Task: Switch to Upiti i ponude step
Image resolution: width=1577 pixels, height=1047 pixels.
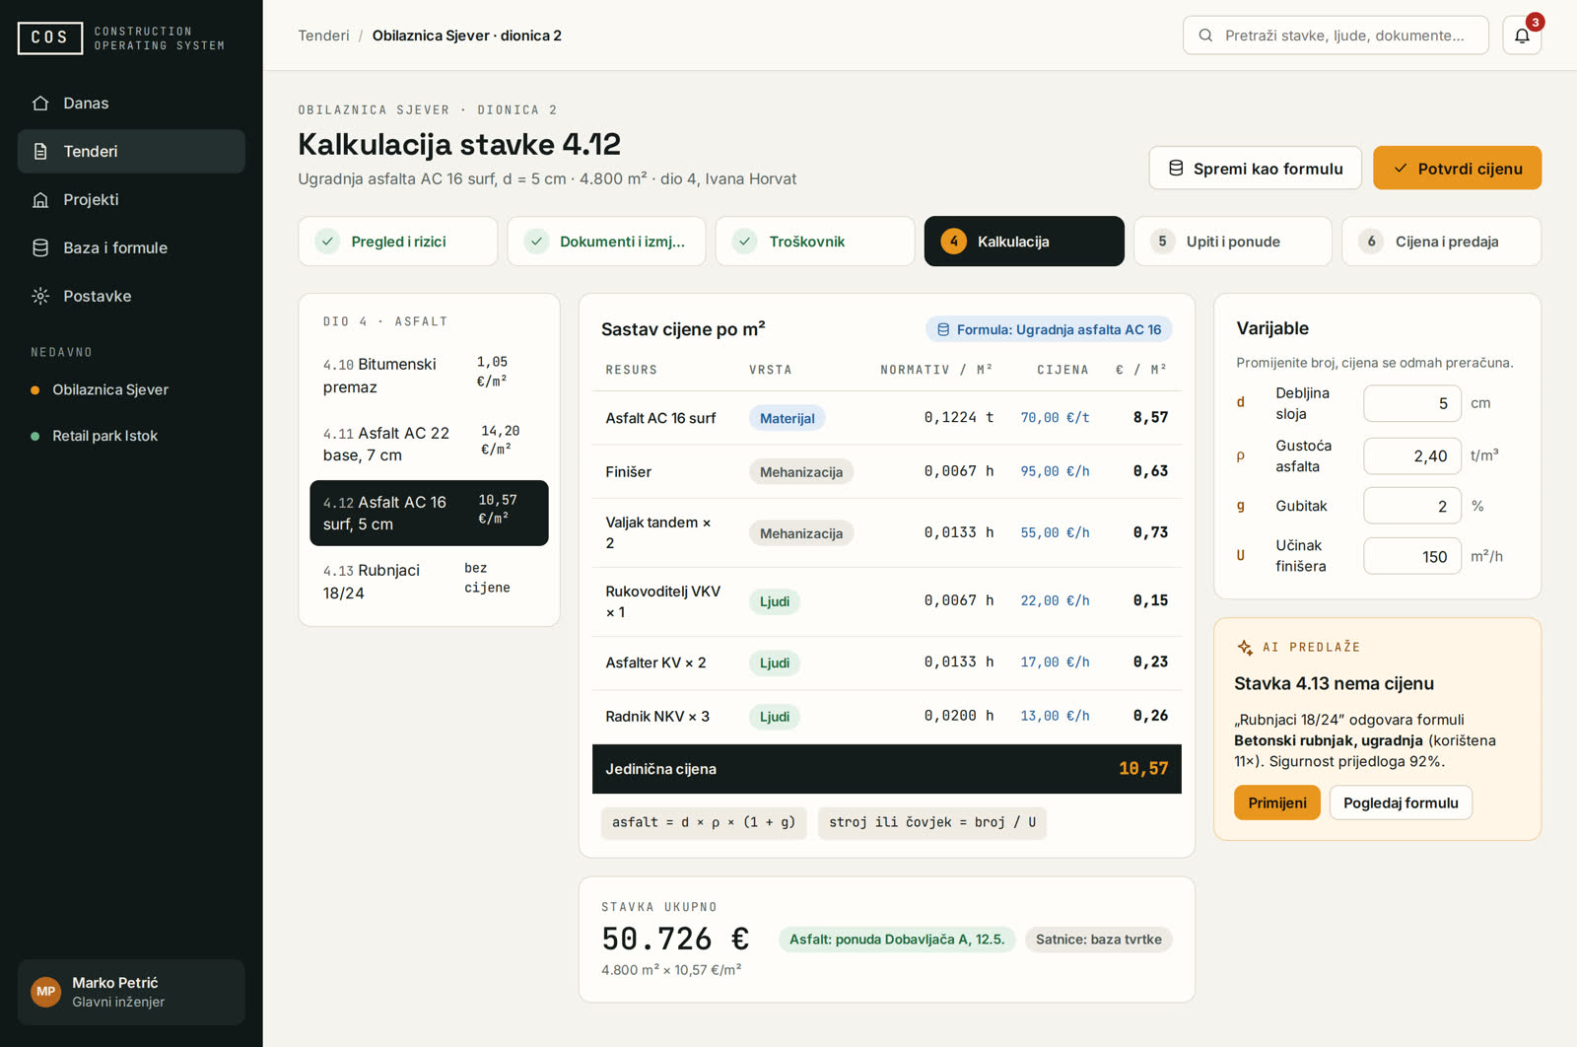Action: 1232,242
